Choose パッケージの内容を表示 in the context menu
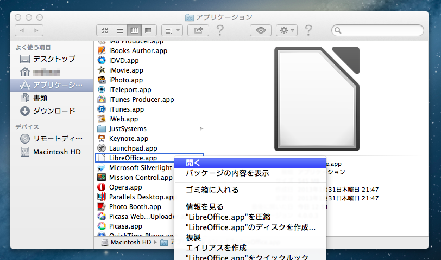441x260 pixels. pyautogui.click(x=250, y=173)
